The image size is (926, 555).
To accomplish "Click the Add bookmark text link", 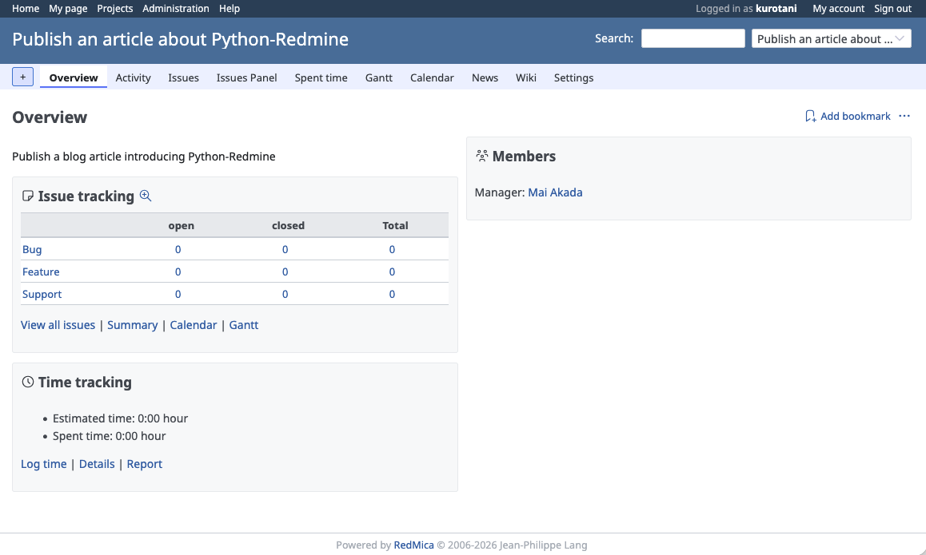I will click(855, 116).
